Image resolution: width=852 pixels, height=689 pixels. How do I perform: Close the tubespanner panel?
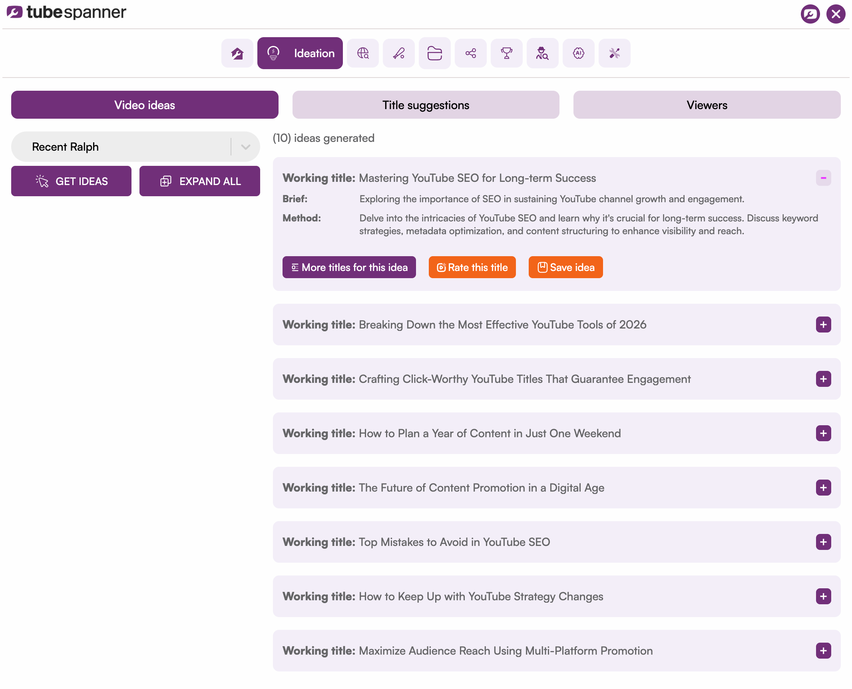(x=836, y=14)
